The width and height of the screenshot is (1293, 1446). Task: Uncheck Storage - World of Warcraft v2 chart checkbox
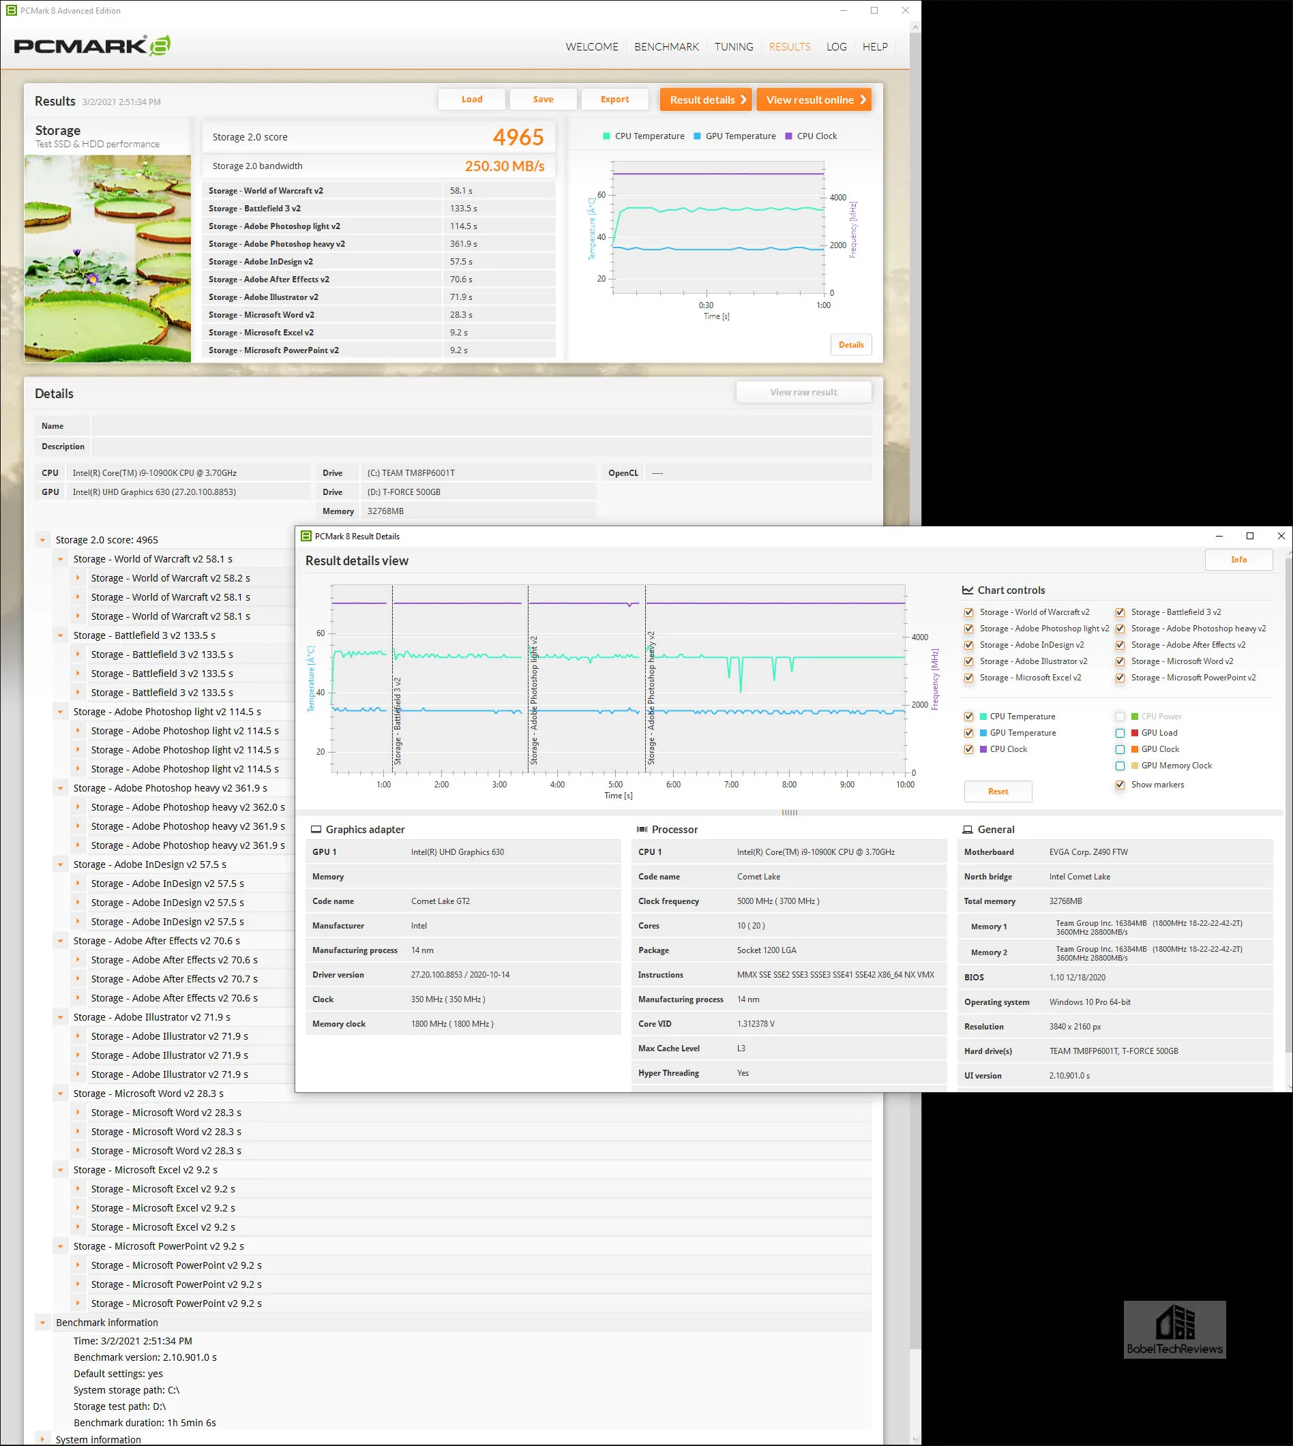968,612
